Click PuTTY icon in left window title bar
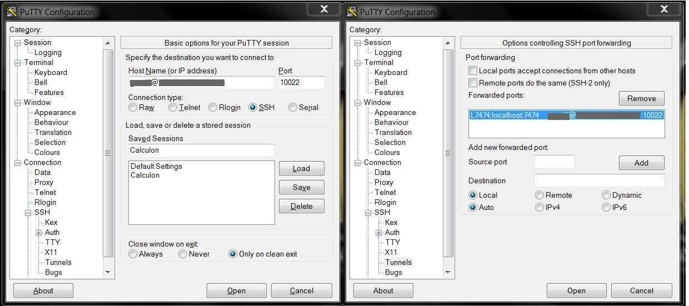Viewport: 689px width, 306px height. (x=12, y=12)
